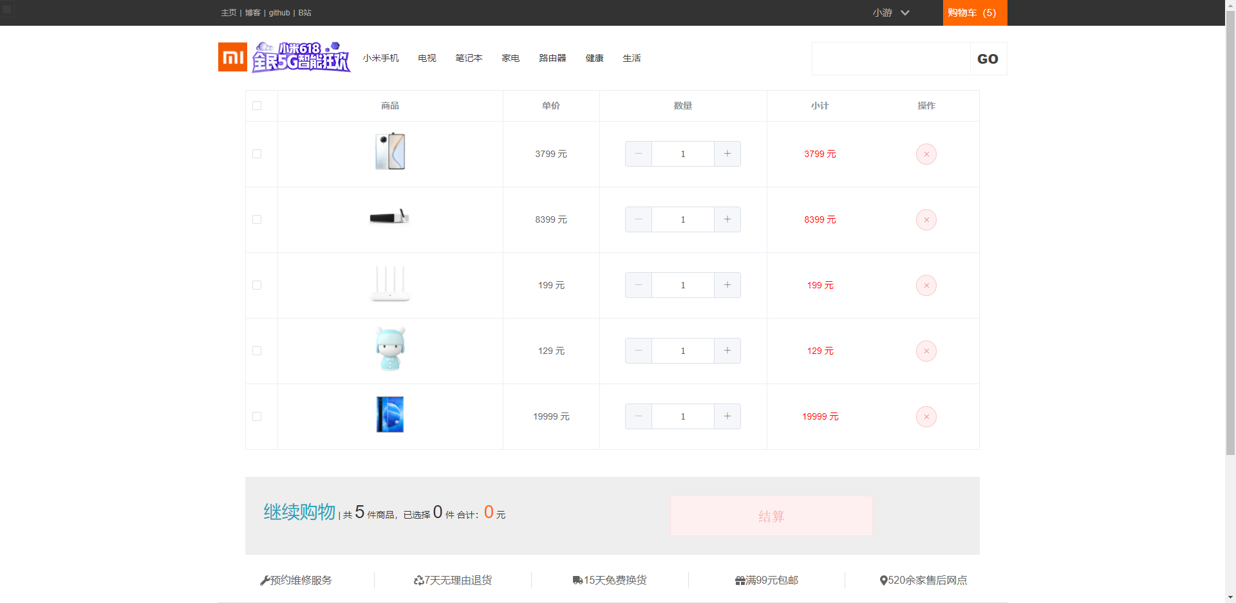Click 继续购物 to continue shopping
This screenshot has height=603, width=1236.
point(299,512)
